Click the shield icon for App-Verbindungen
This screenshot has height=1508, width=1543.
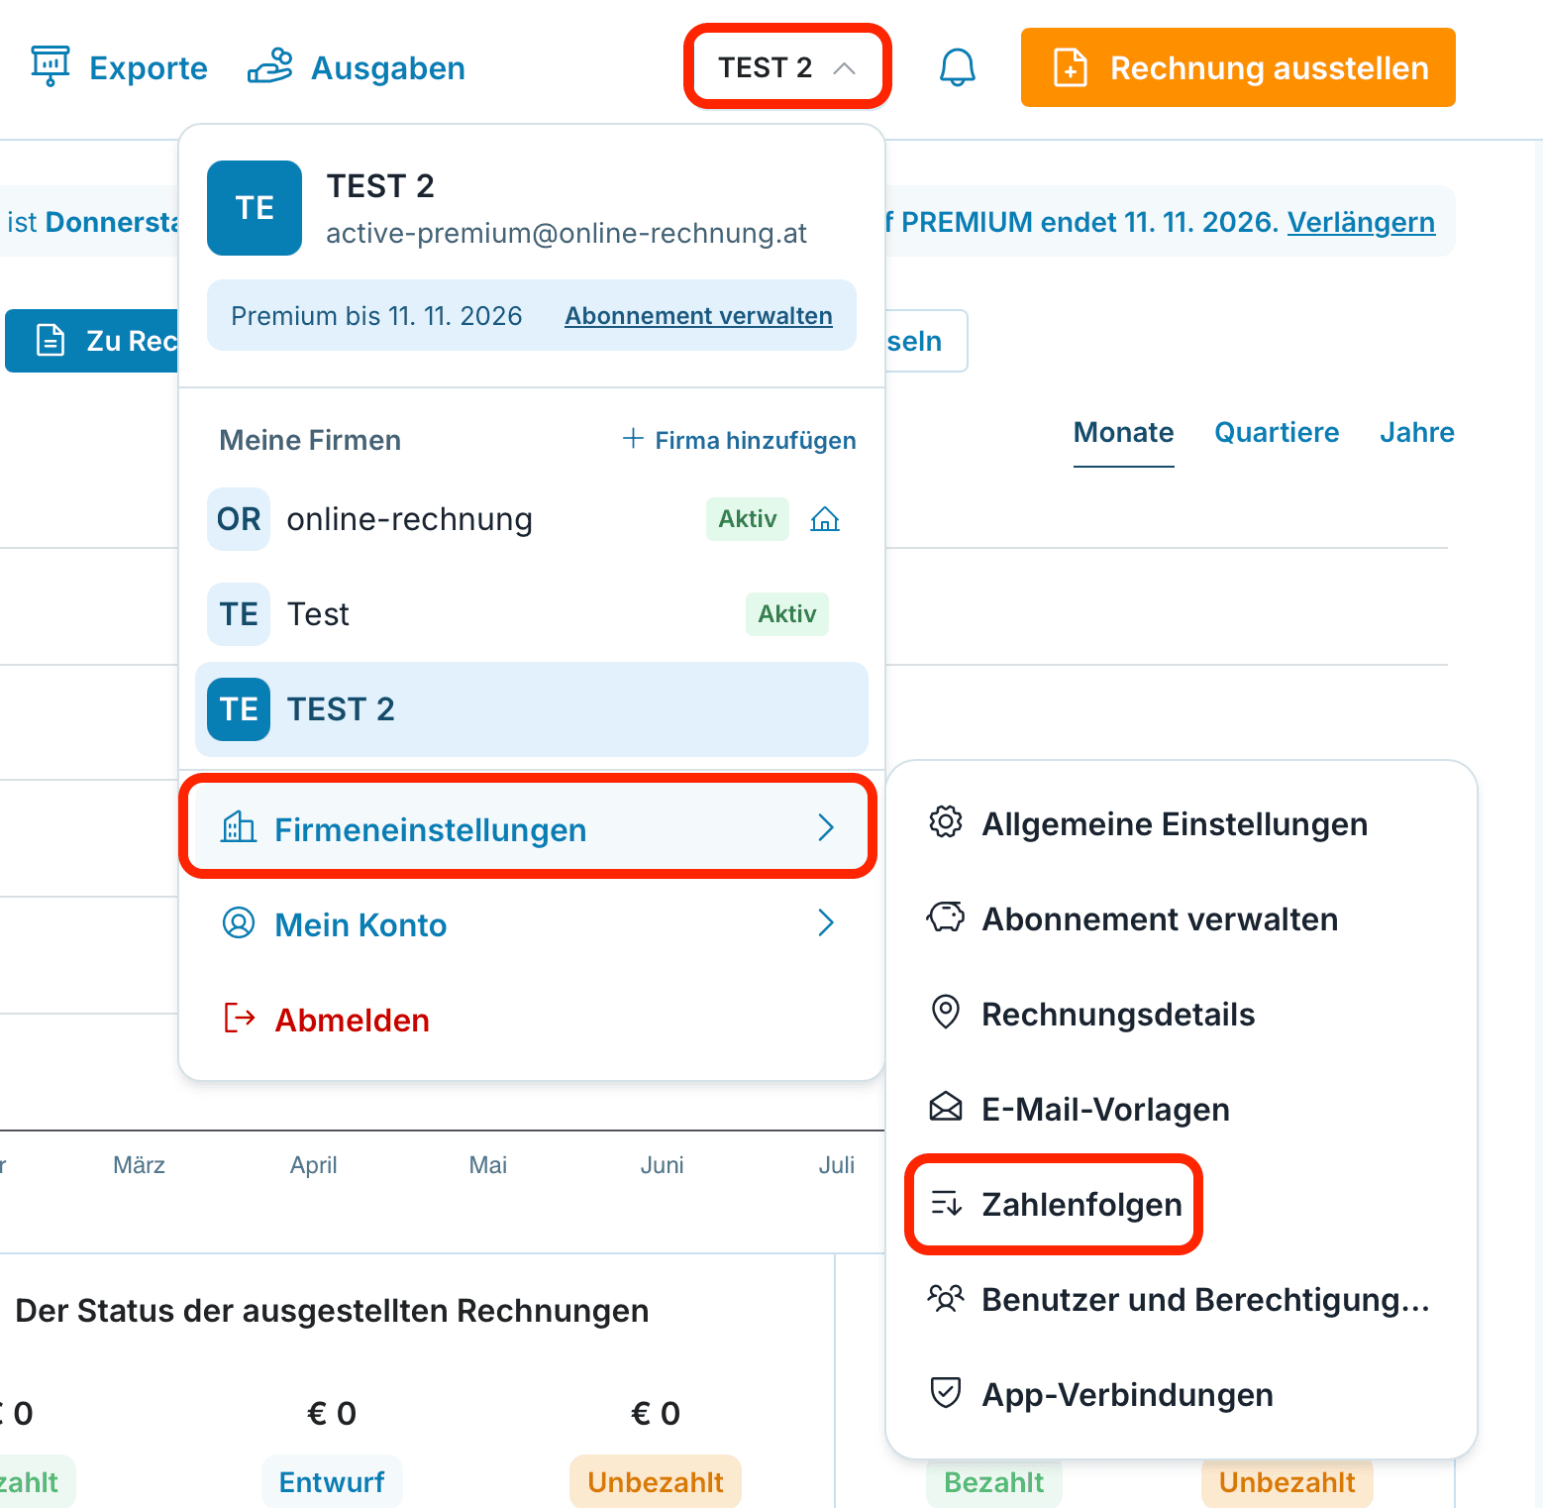pyautogui.click(x=946, y=1392)
